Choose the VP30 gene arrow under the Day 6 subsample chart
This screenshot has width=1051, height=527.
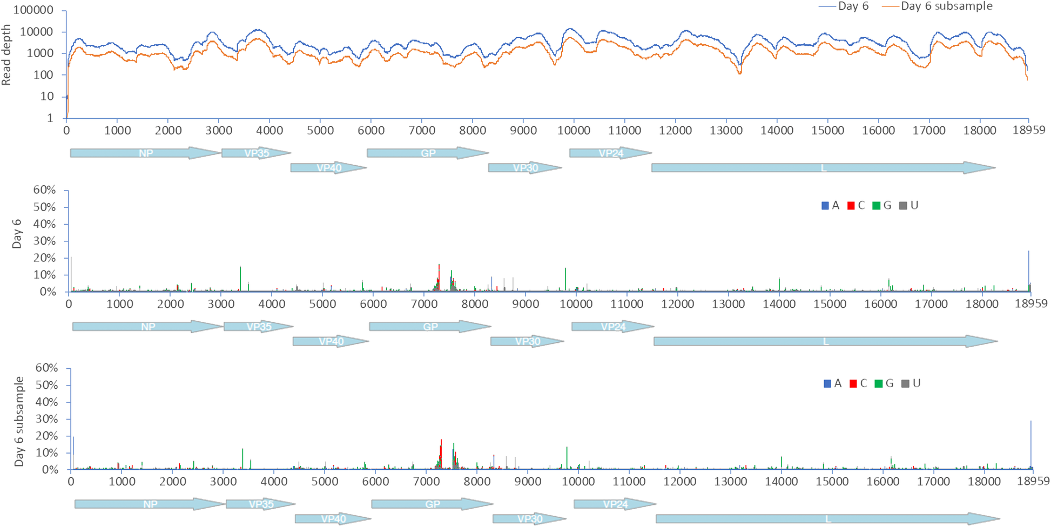pos(530,519)
